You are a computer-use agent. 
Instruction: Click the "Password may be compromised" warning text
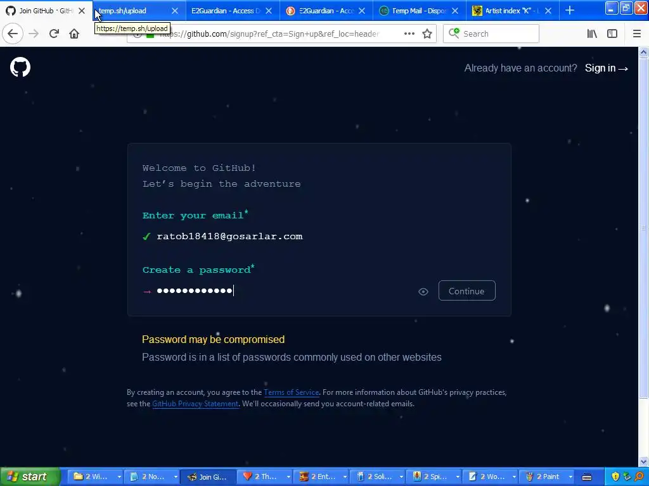tap(213, 339)
